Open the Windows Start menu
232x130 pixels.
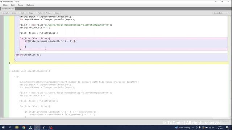pyautogui.click(x=3, y=127)
